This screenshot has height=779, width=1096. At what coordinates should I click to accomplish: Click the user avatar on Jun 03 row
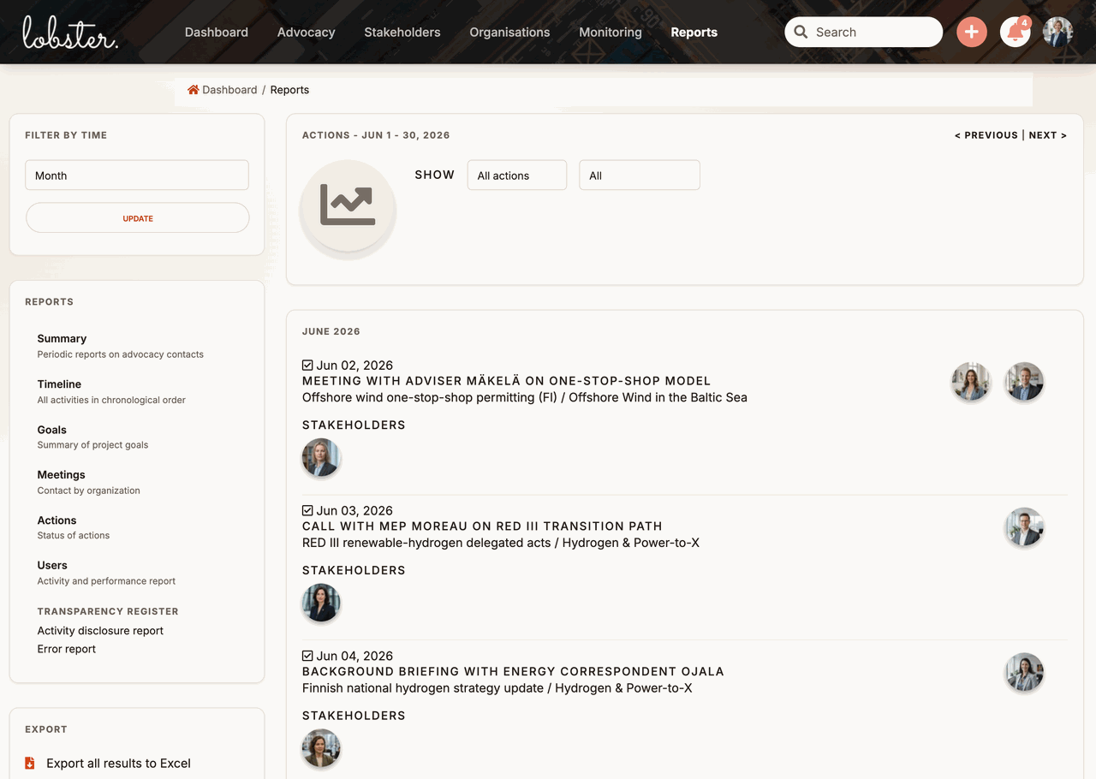[1024, 527]
